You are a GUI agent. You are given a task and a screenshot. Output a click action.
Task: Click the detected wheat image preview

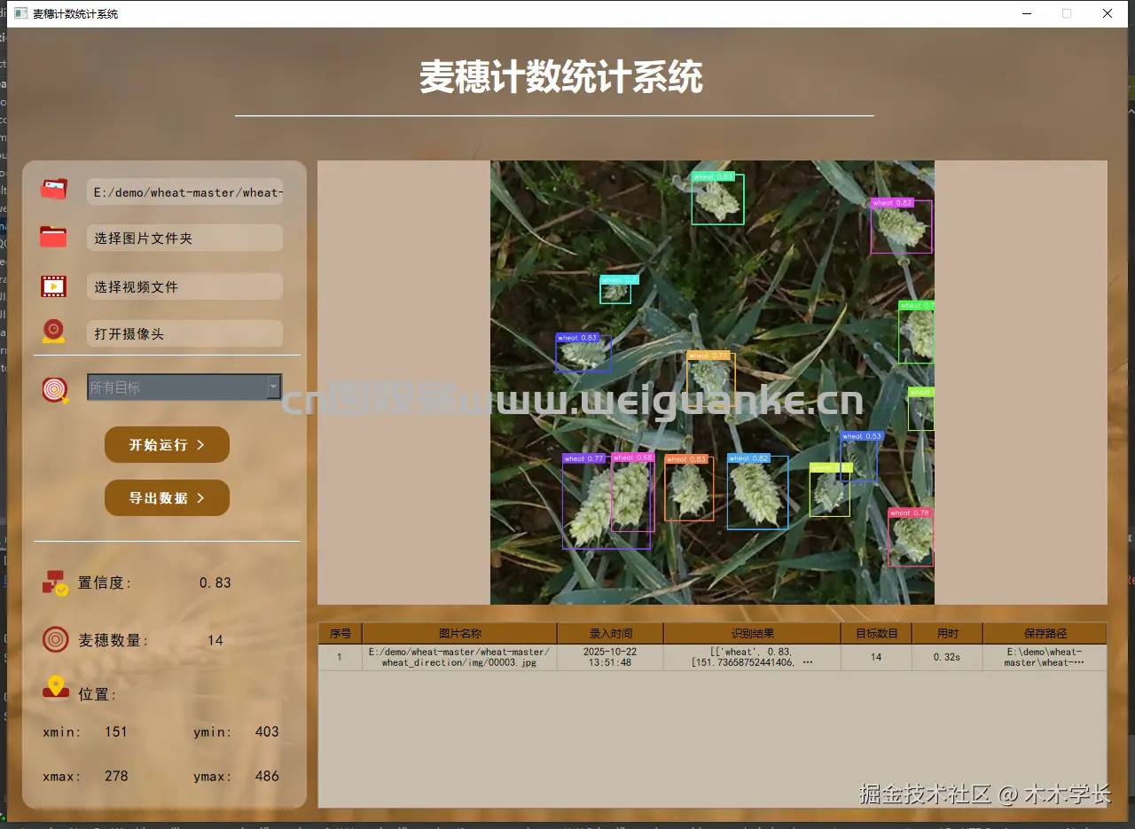point(712,381)
